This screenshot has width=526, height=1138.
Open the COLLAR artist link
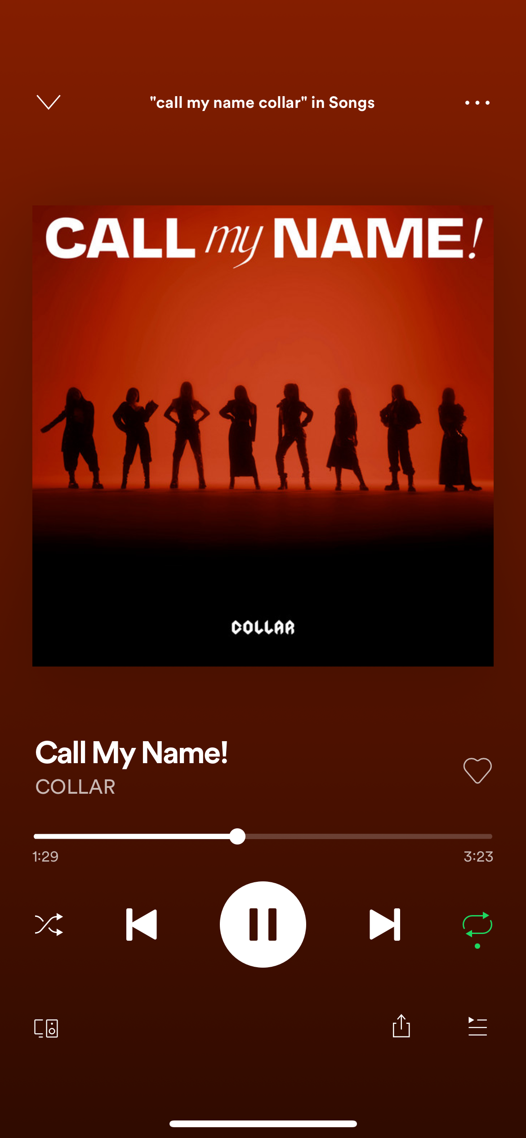75,787
